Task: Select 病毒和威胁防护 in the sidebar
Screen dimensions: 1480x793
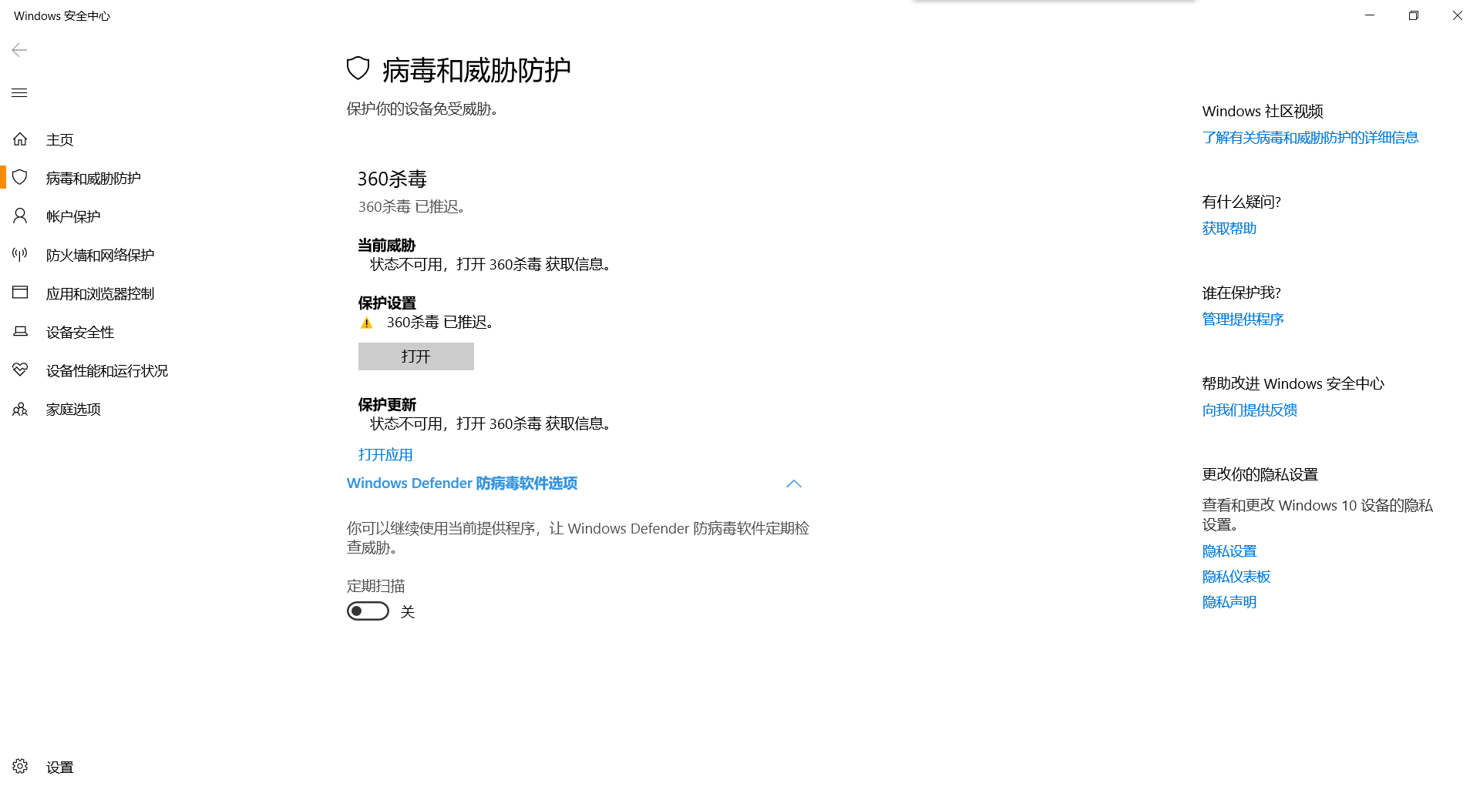Action: pyautogui.click(x=93, y=179)
